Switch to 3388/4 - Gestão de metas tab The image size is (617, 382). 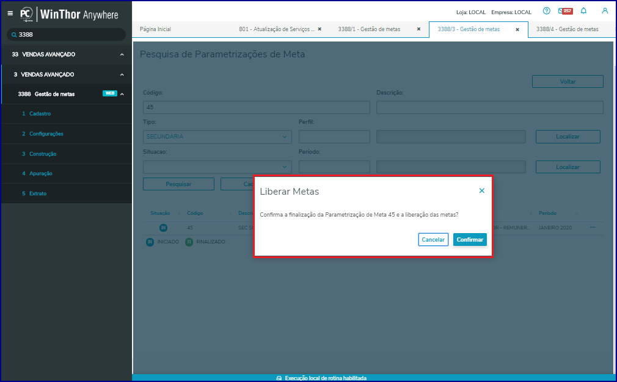coord(568,29)
